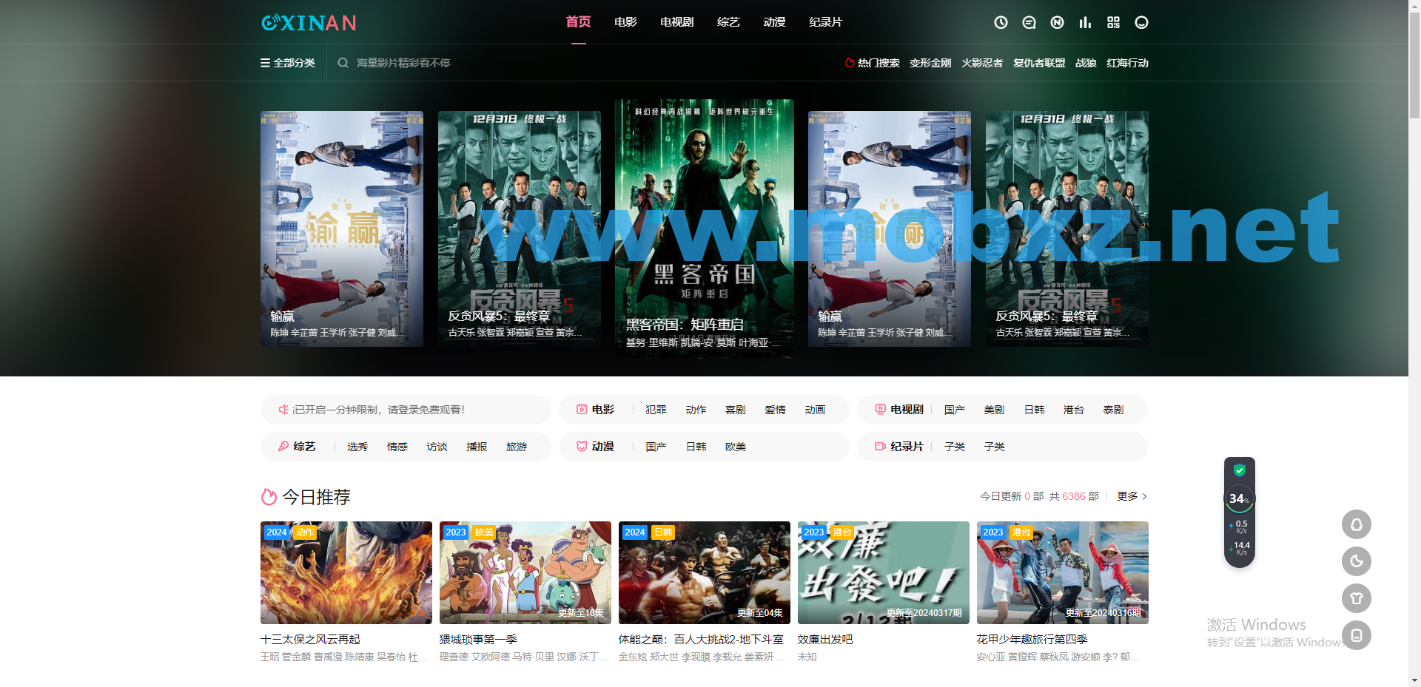This screenshot has height=687, width=1421.
Task: Open the rightmost 反贪风暴5 banner poster
Action: coord(1067,229)
